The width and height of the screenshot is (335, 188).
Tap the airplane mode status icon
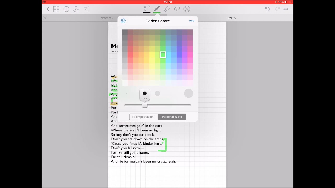point(44,2)
